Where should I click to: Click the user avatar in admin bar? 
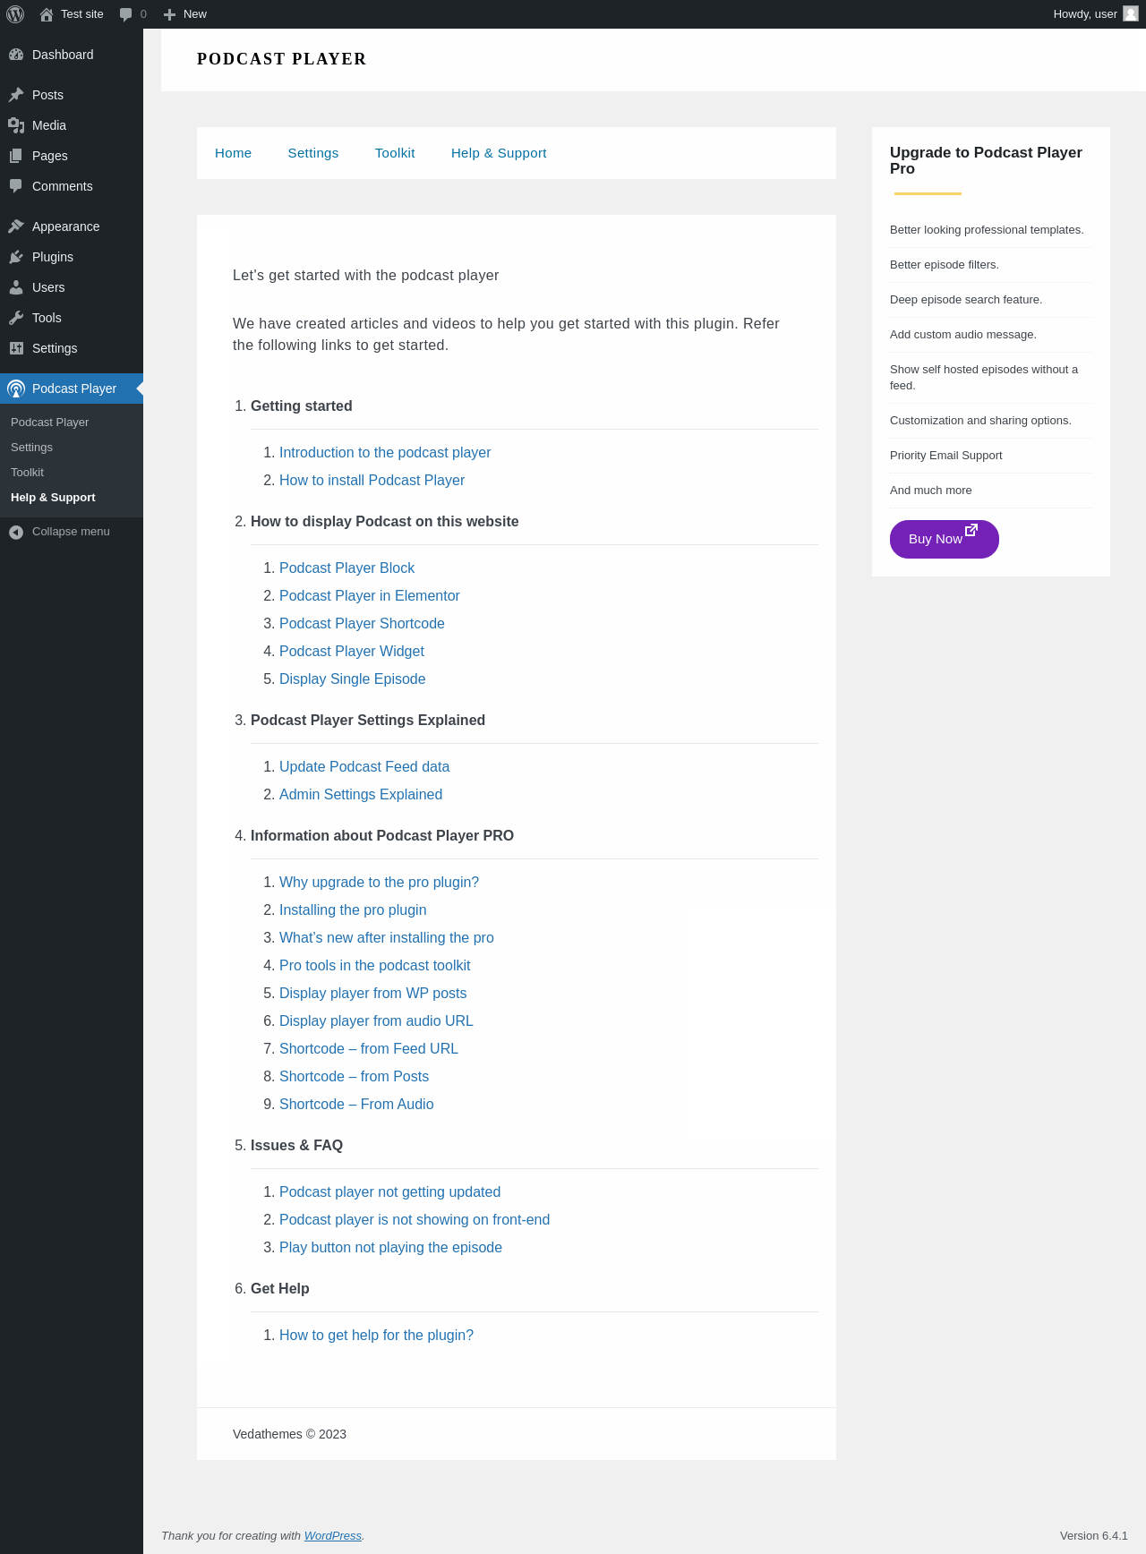1131,14
